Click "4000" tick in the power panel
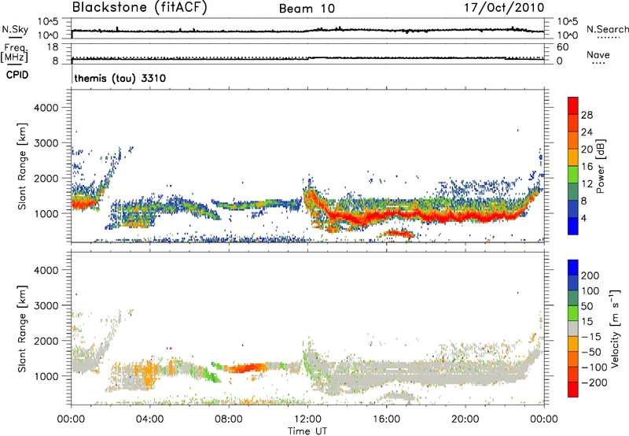The height and width of the screenshot is (436, 629). pos(46,108)
